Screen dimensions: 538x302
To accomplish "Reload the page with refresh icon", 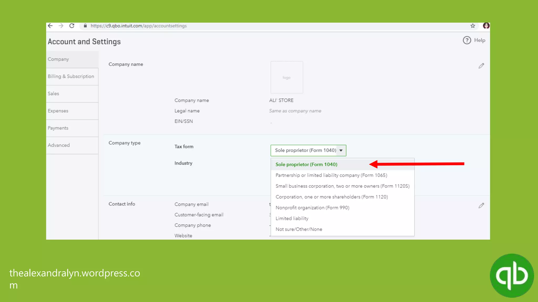I will pos(72,26).
